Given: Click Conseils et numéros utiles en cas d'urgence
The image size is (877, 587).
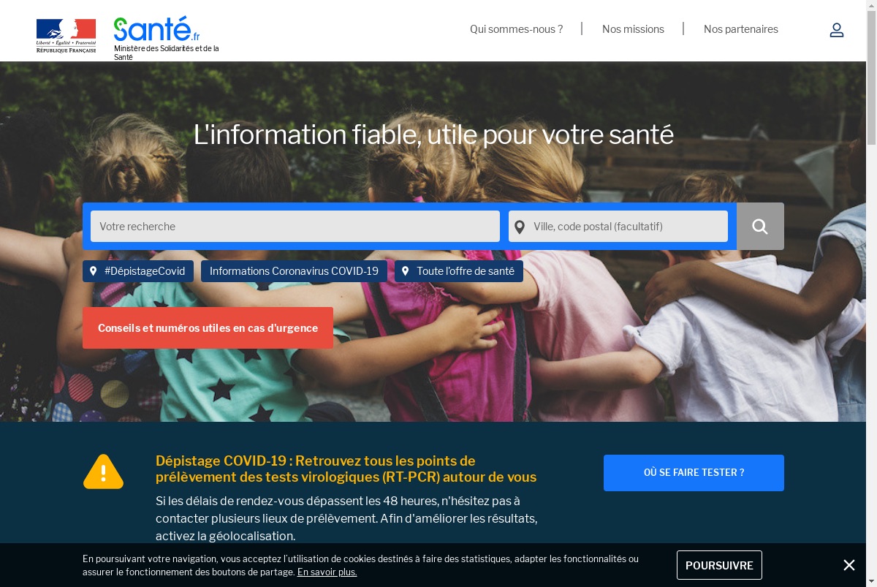Looking at the screenshot, I should [x=208, y=328].
